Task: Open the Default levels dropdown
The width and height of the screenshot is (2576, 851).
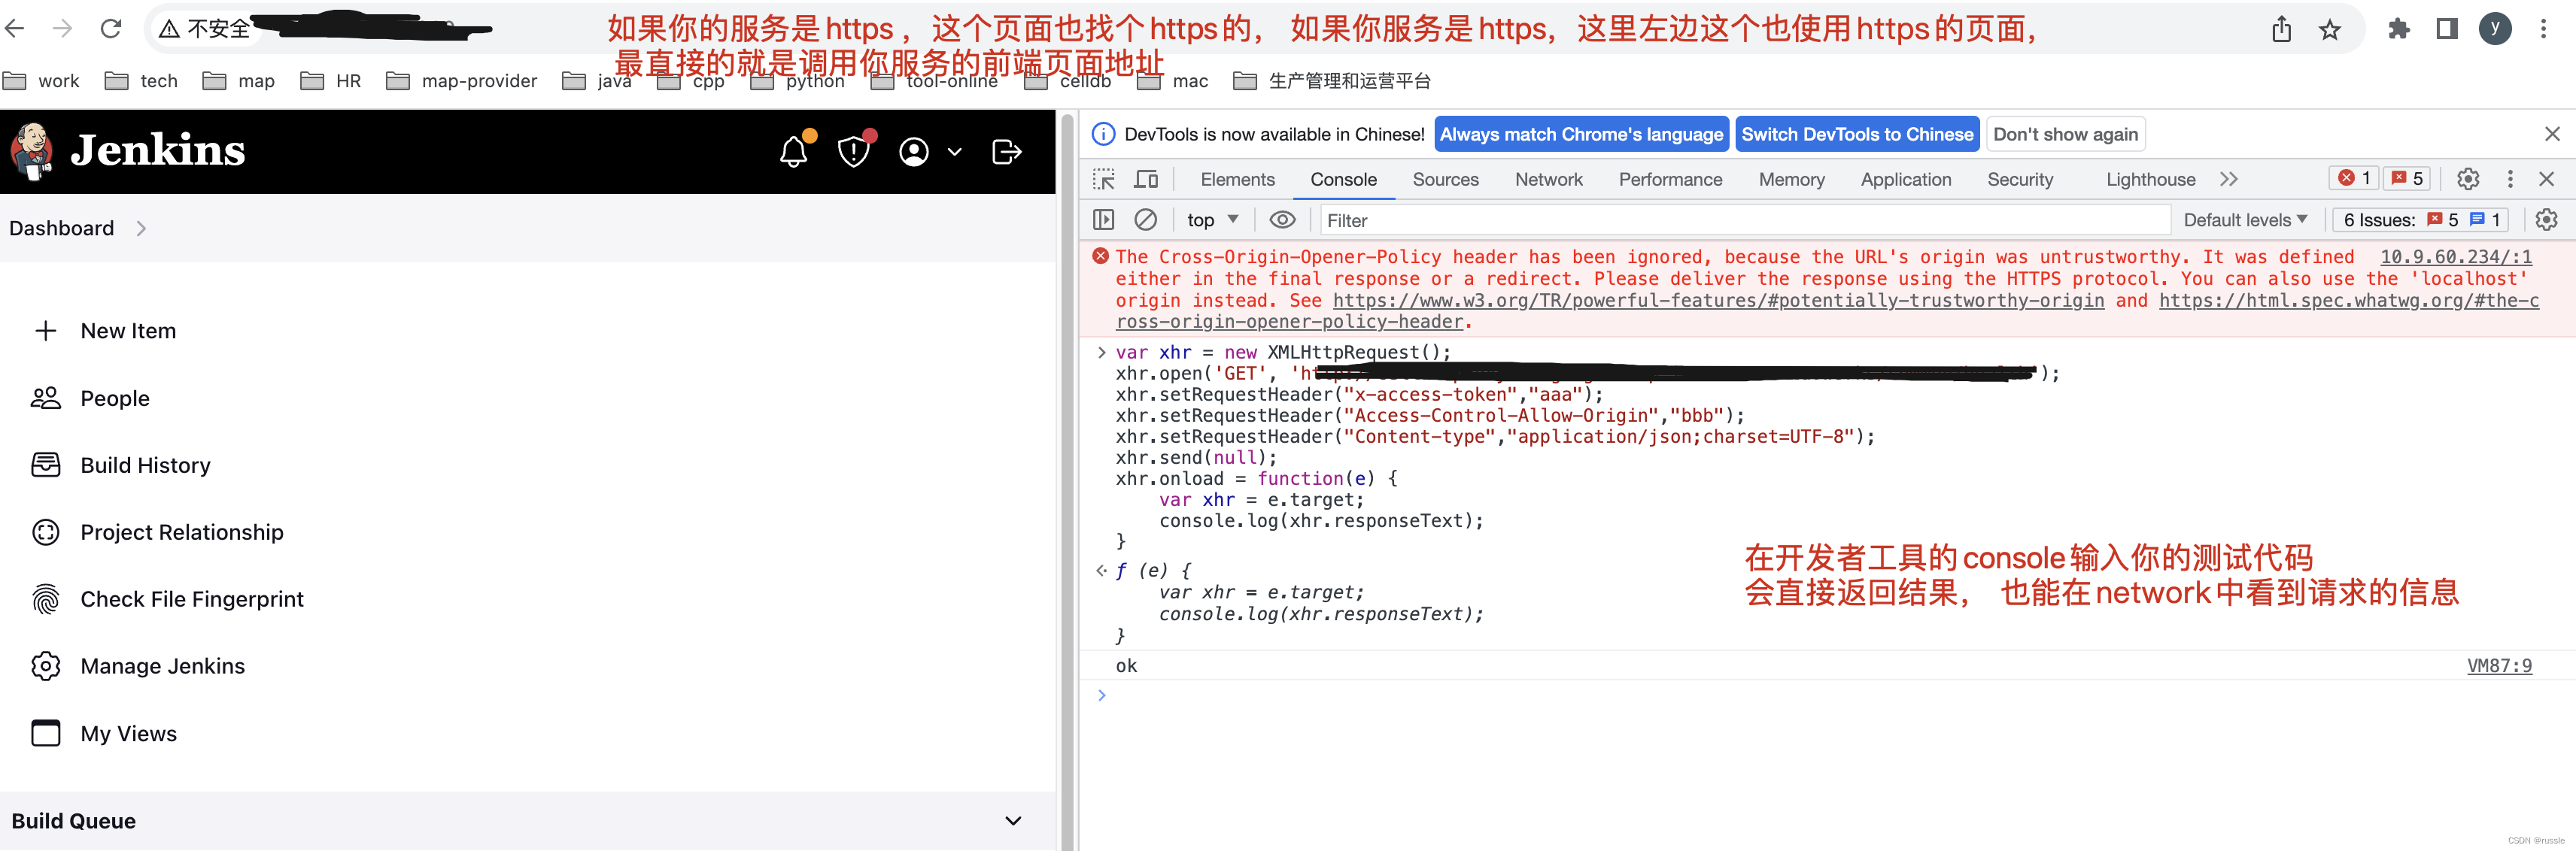Action: 2244,220
